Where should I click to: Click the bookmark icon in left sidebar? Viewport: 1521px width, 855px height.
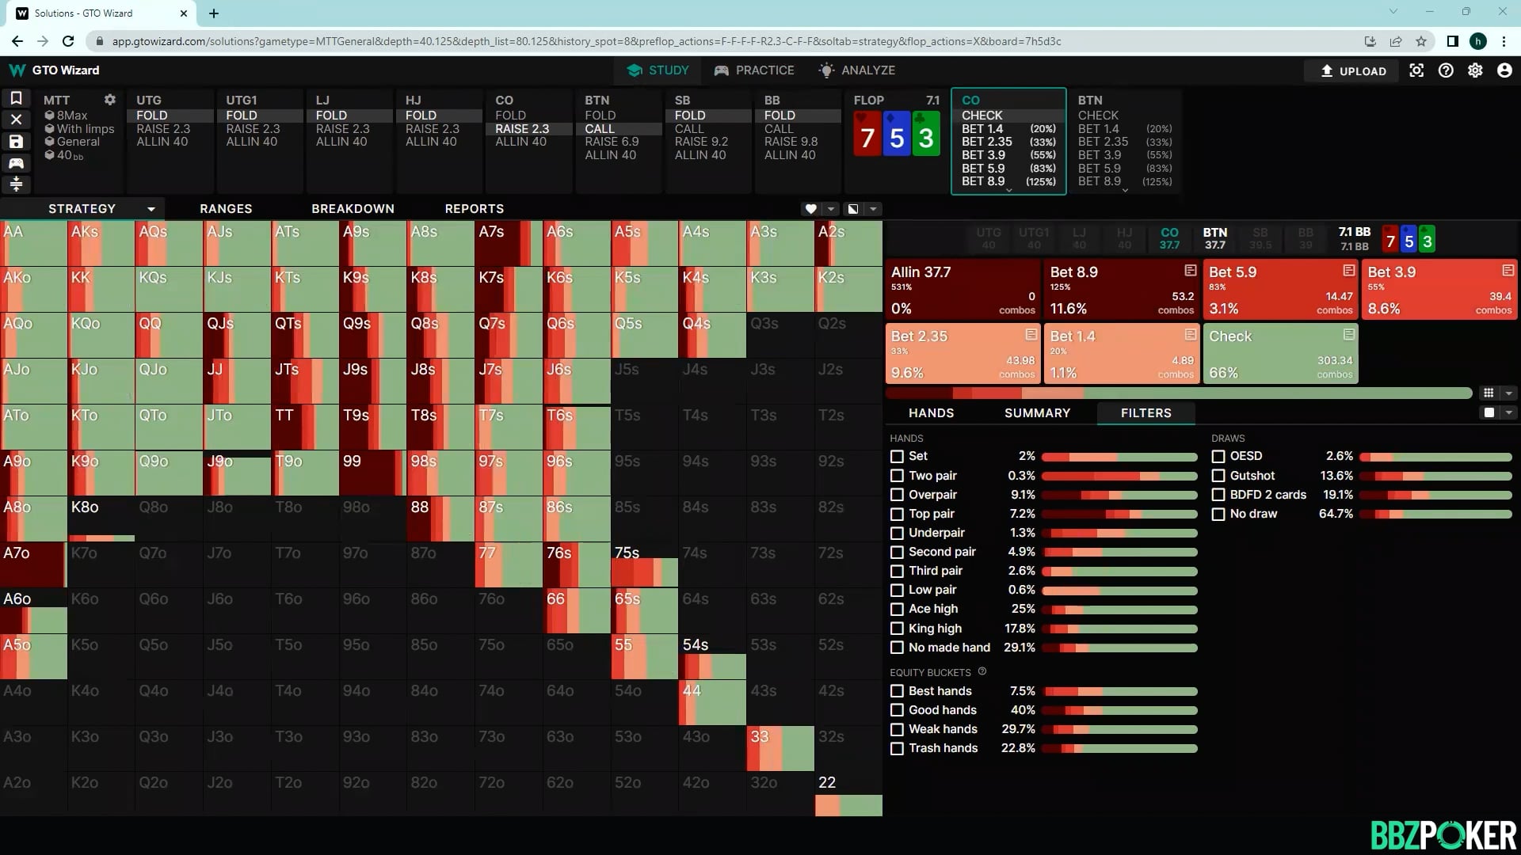coord(16,98)
